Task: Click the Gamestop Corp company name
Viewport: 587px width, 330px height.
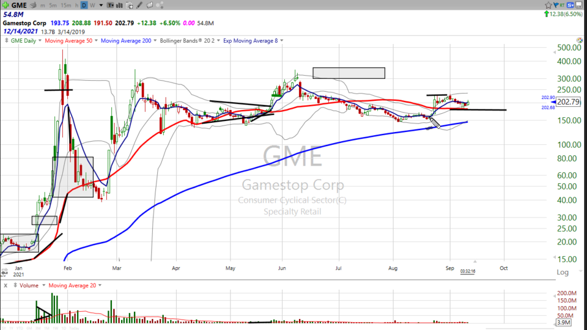Action: [24, 23]
